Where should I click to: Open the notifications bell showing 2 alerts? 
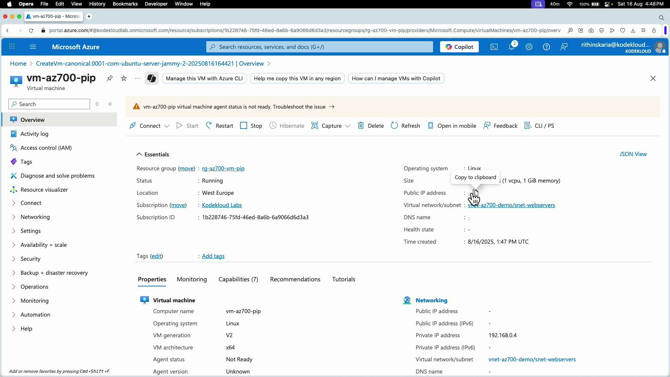[512, 46]
